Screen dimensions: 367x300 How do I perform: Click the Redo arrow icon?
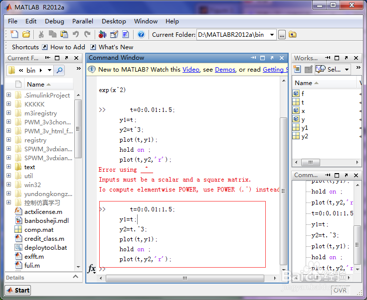point(87,34)
